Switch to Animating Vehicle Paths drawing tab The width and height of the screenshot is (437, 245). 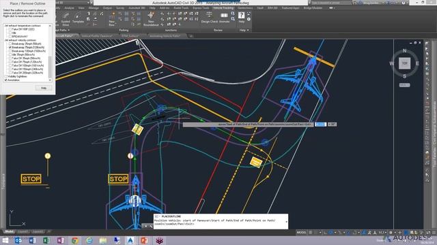(x=165, y=36)
